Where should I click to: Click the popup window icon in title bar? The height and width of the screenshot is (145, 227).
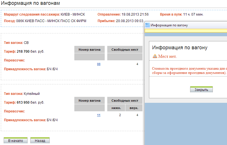coord(148,25)
